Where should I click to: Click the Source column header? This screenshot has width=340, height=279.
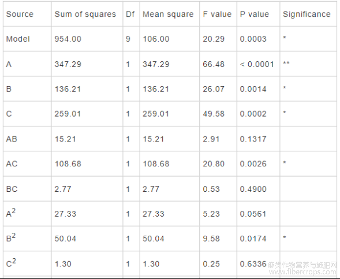click(20, 14)
